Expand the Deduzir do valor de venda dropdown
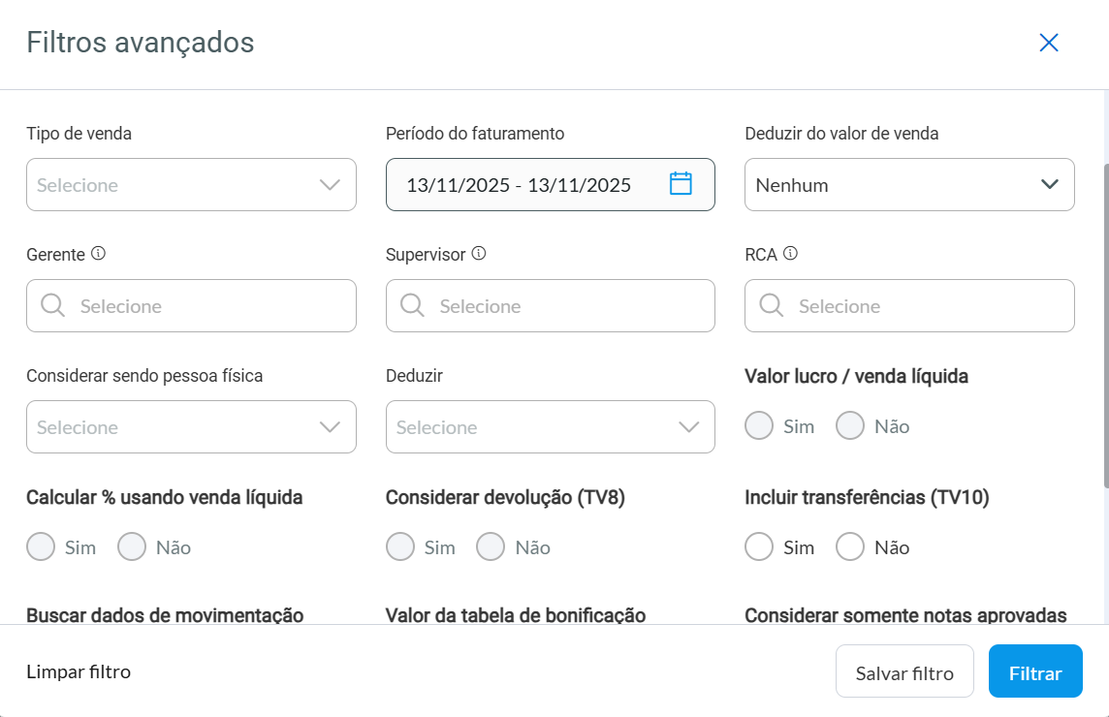 (908, 185)
